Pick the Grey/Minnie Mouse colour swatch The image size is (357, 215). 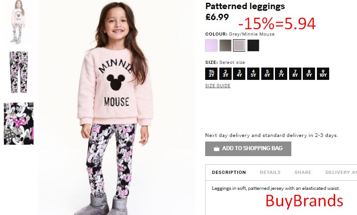[x=239, y=45]
